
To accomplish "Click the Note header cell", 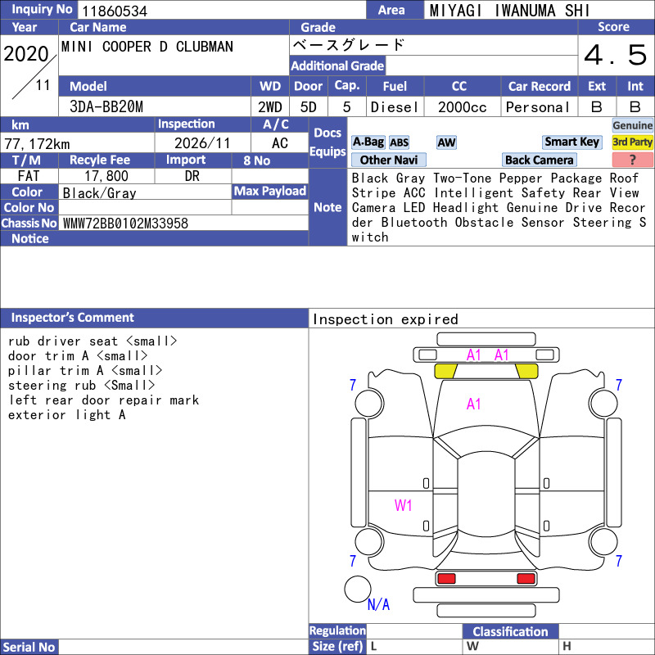I will (x=327, y=207).
